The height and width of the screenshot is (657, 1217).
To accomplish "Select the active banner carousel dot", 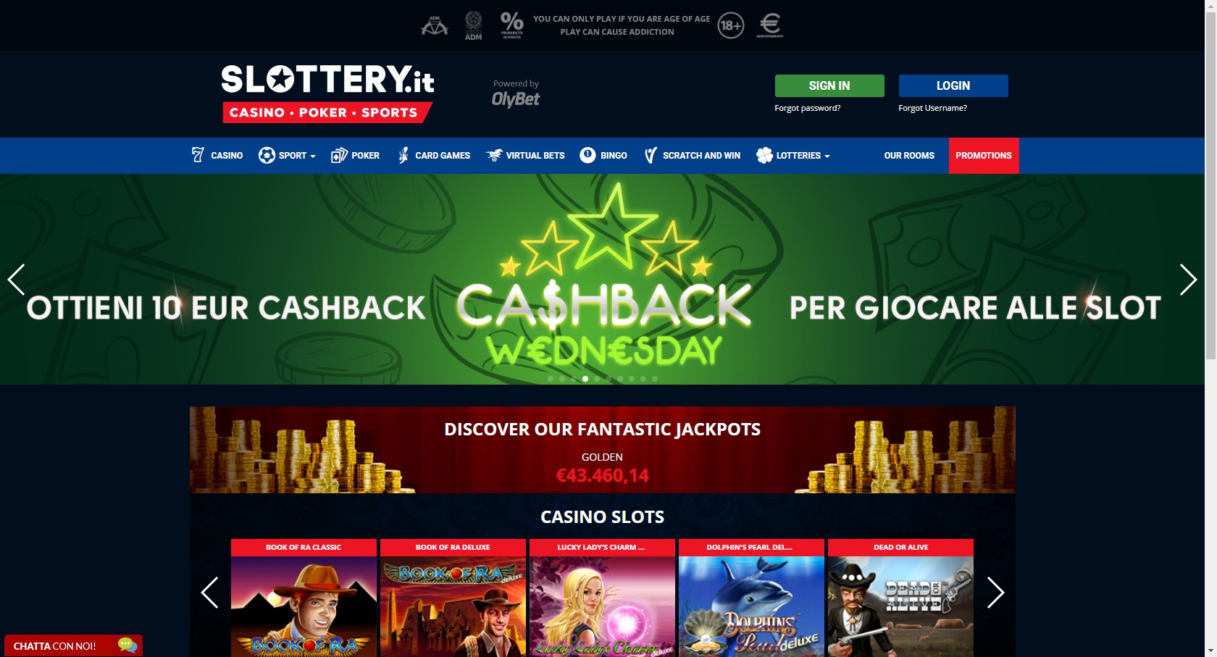I will [585, 379].
